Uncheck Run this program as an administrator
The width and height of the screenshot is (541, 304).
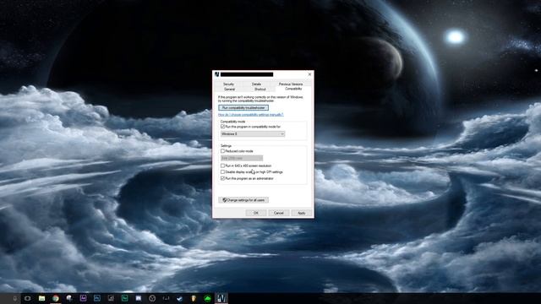223,178
